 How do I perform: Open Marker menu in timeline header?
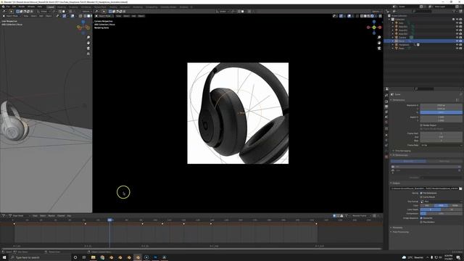[x=51, y=216]
